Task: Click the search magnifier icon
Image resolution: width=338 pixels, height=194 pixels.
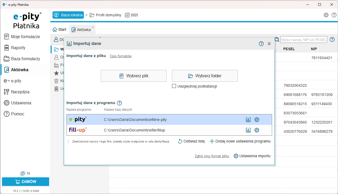Action: (277, 40)
